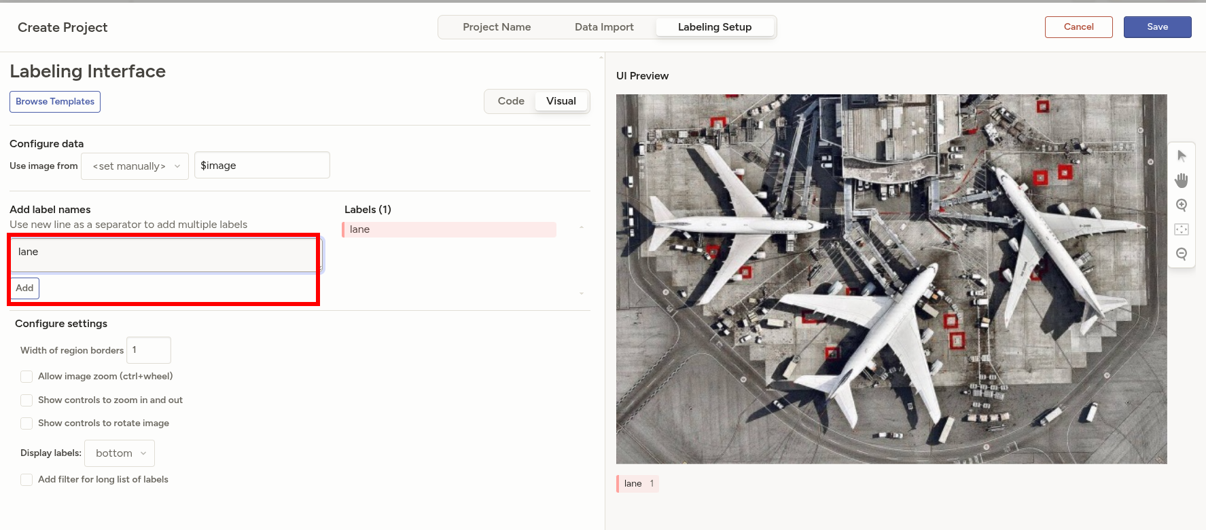Open Browse Templates
Screen dimensions: 1206x530
(x=55, y=102)
